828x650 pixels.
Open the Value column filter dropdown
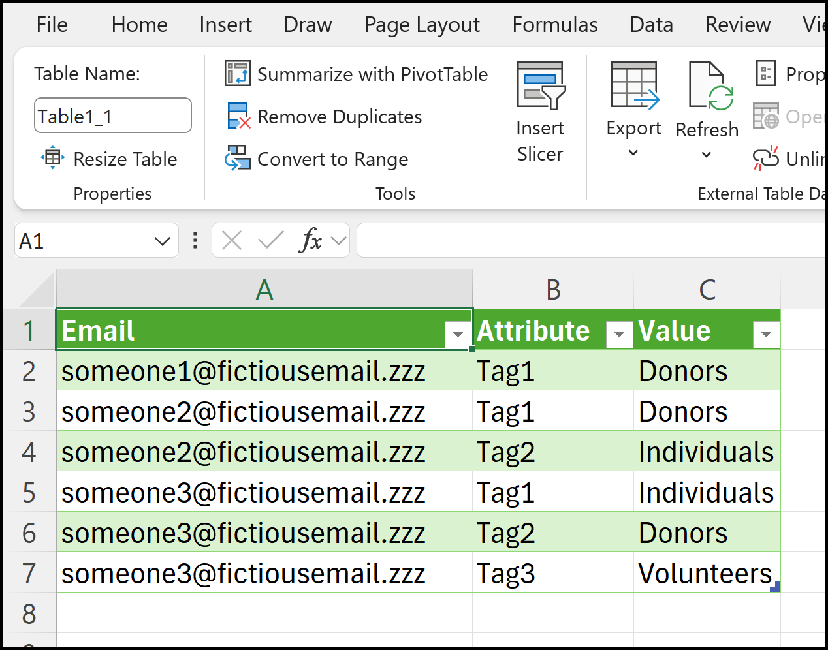[x=765, y=333]
